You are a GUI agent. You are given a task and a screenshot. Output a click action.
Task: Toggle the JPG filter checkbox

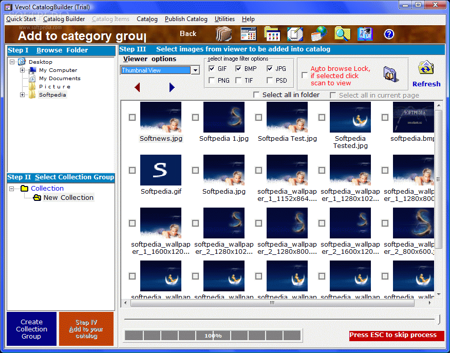click(270, 68)
